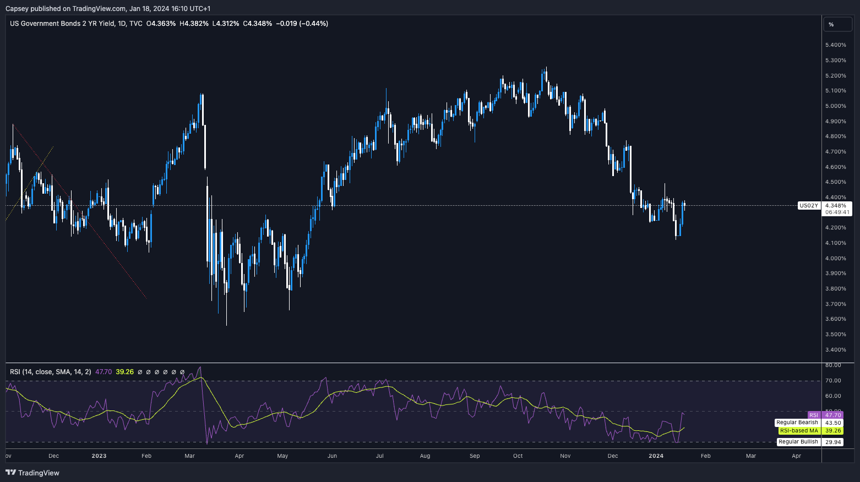The width and height of the screenshot is (860, 482).
Task: Click the first empty-value symbol in RSI legend
Action: [x=140, y=372]
